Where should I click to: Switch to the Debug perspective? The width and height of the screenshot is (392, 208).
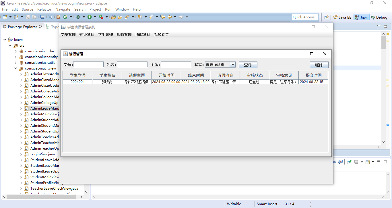379,17
